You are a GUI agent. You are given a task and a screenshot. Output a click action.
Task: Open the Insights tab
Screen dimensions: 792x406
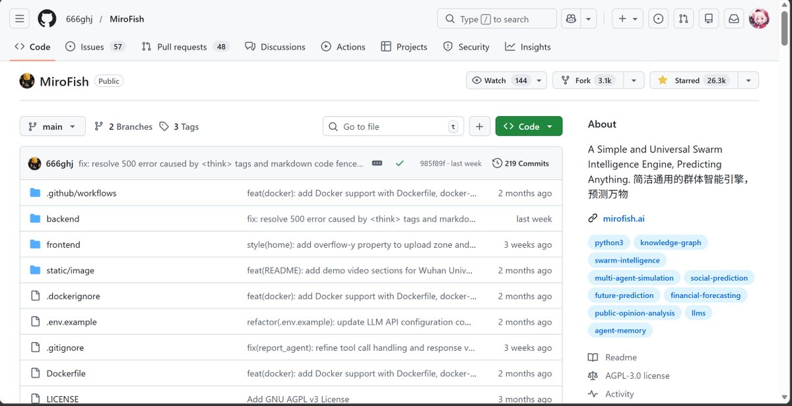pyautogui.click(x=528, y=47)
